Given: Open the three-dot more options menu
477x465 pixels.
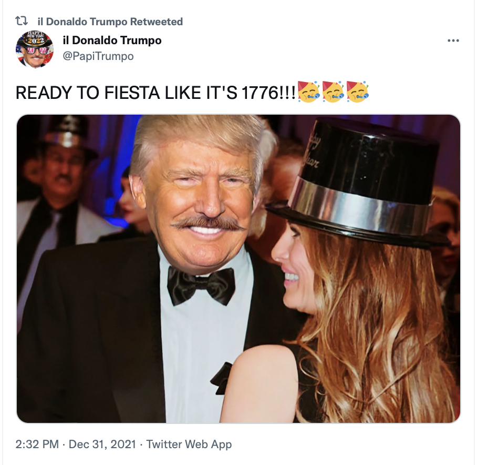Looking at the screenshot, I should pyautogui.click(x=453, y=41).
